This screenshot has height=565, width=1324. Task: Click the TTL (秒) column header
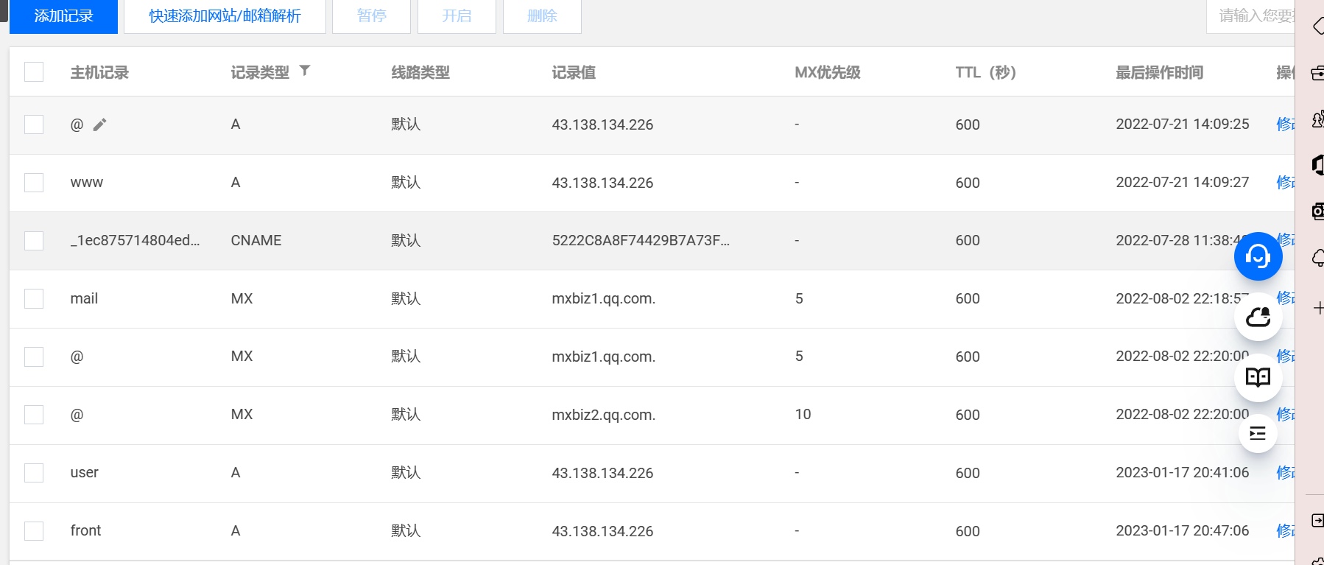tap(986, 72)
